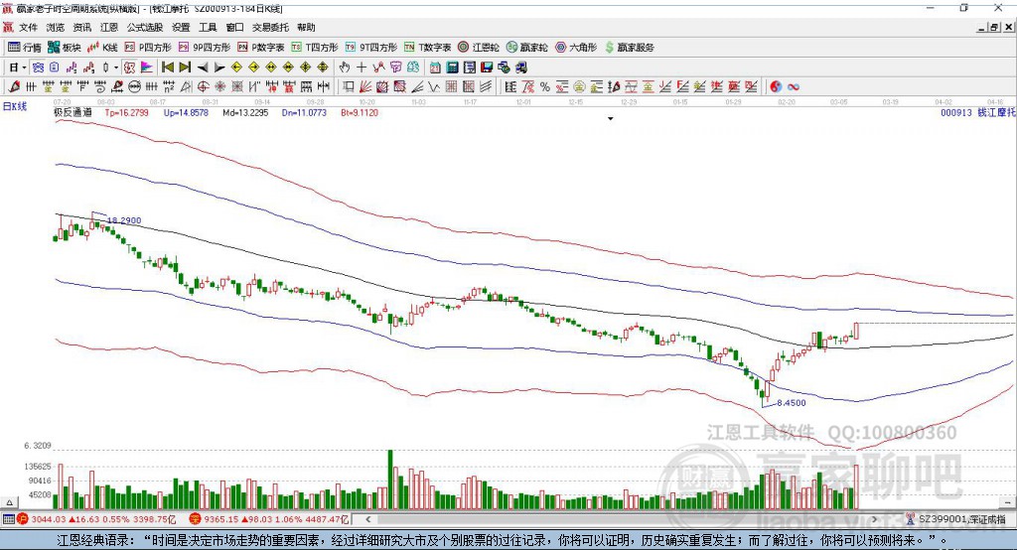
Task: Open the 六角形 hexagon tool
Action: pos(576,48)
